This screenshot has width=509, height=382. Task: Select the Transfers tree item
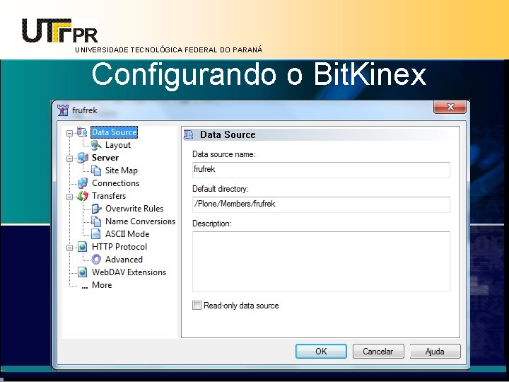109,196
